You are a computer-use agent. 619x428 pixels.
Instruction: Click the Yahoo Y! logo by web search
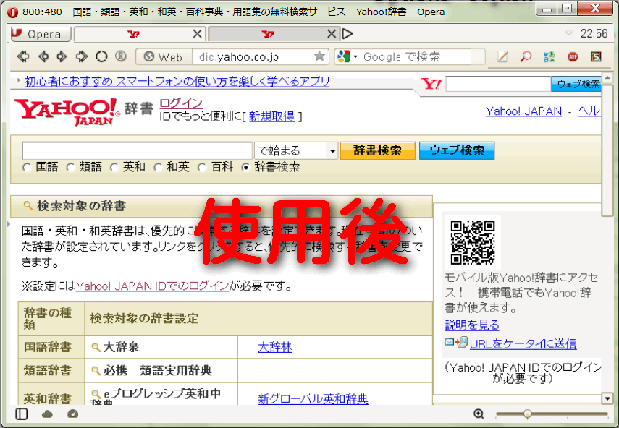click(431, 84)
